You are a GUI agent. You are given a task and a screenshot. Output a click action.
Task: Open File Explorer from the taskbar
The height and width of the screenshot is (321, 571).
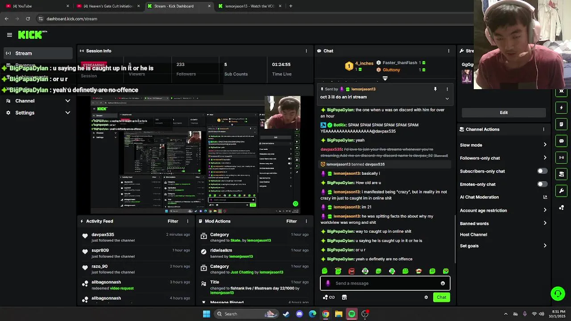(339, 314)
